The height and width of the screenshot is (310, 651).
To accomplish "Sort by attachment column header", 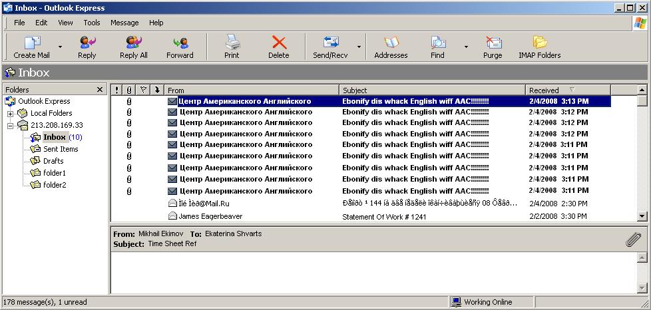I will [x=129, y=90].
